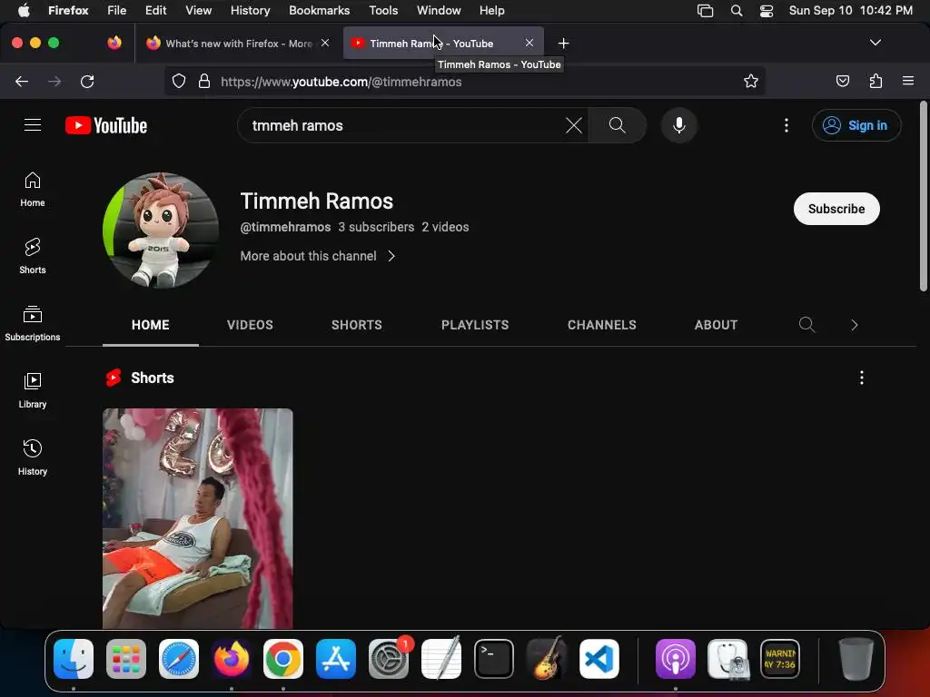Bookmark this page with star
Screen dimensions: 930x697
(x=751, y=81)
